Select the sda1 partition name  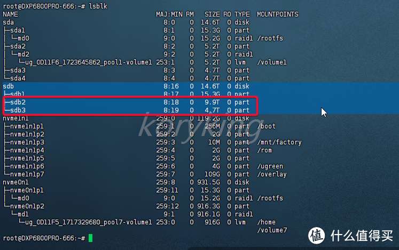17,30
